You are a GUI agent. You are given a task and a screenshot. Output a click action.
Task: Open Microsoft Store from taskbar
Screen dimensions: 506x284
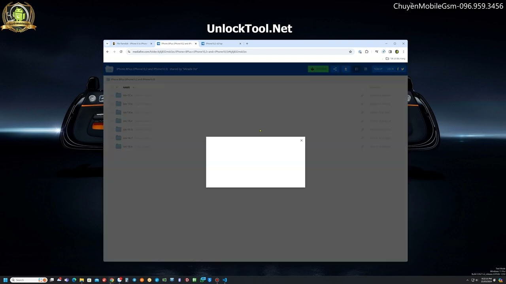tap(89, 280)
